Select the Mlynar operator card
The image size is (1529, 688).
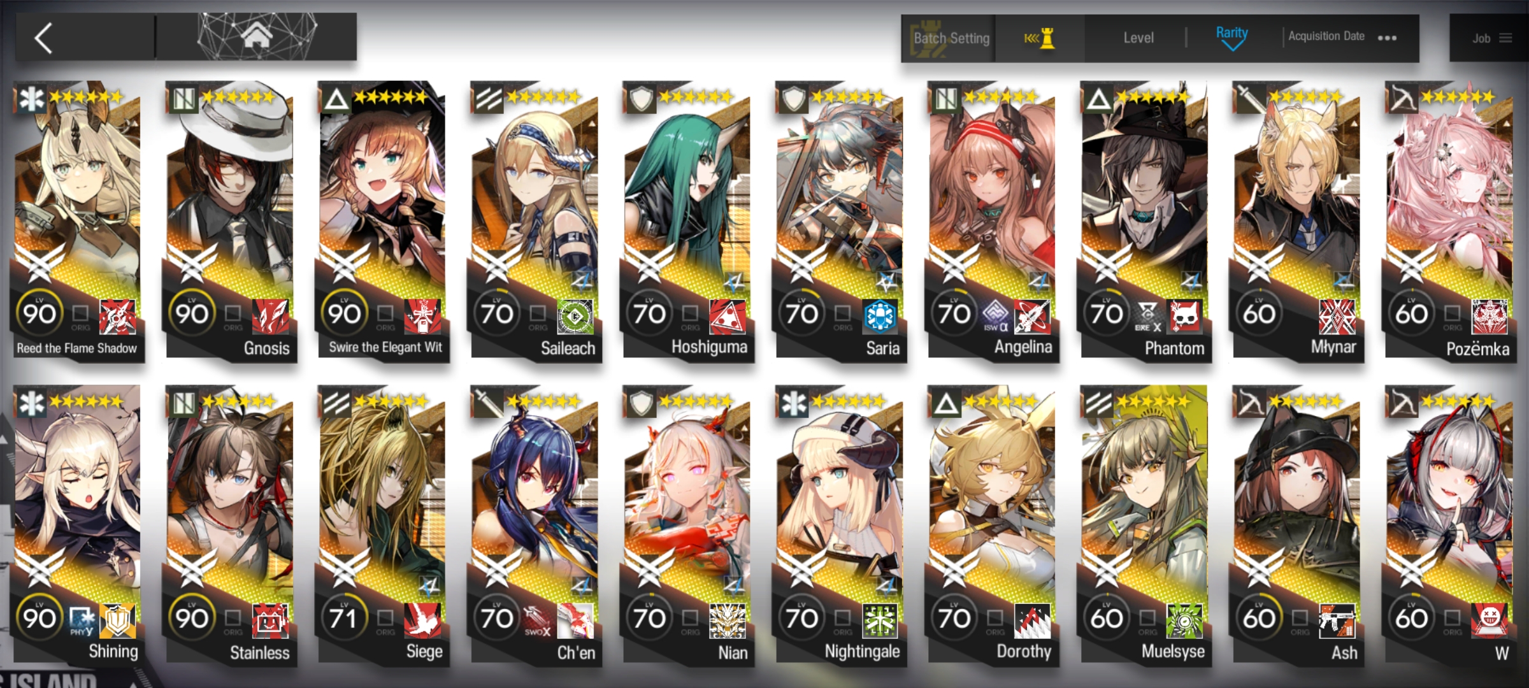pyautogui.click(x=1297, y=220)
